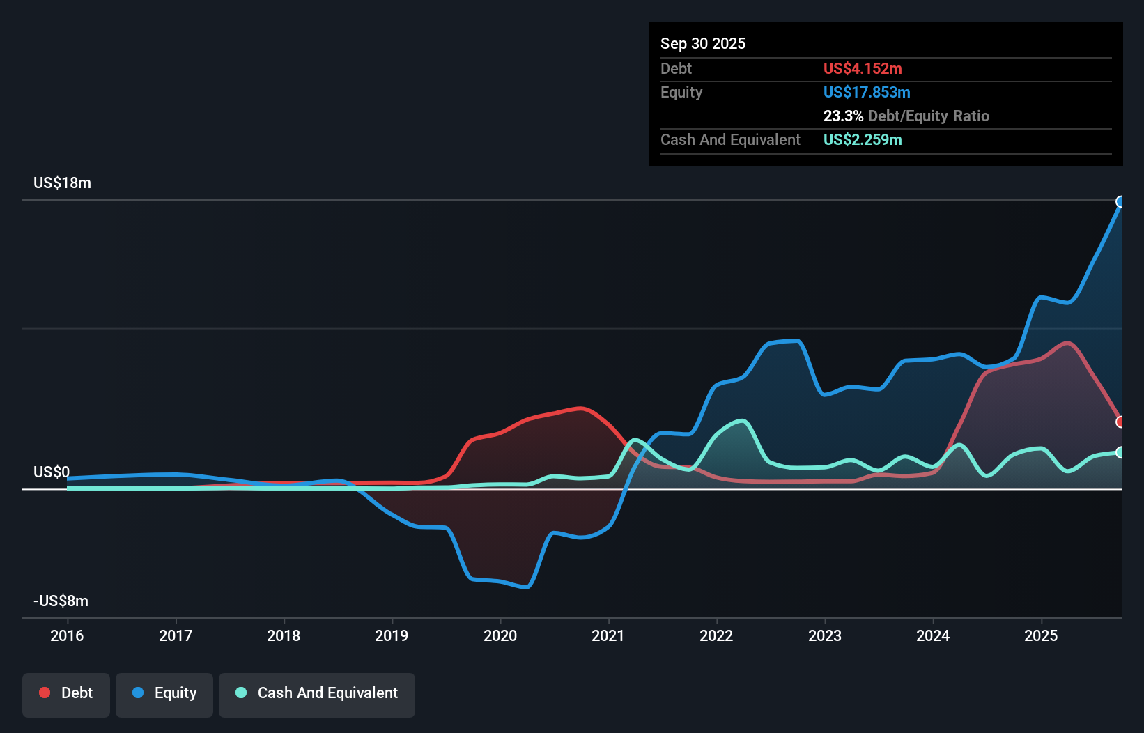
Task: Select the 2025 year label on the x-axis
Action: click(1041, 635)
